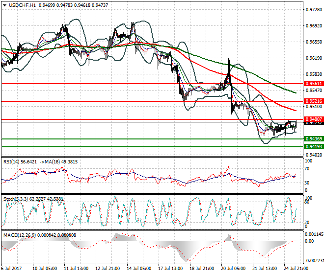Click the 0.96190 price scale value
This screenshot has height=274, width=324.
(x=314, y=58)
